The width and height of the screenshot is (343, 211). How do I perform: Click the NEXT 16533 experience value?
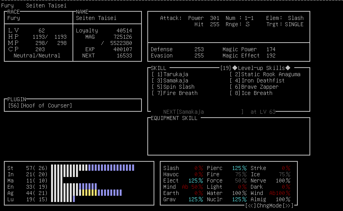pyautogui.click(x=124, y=55)
